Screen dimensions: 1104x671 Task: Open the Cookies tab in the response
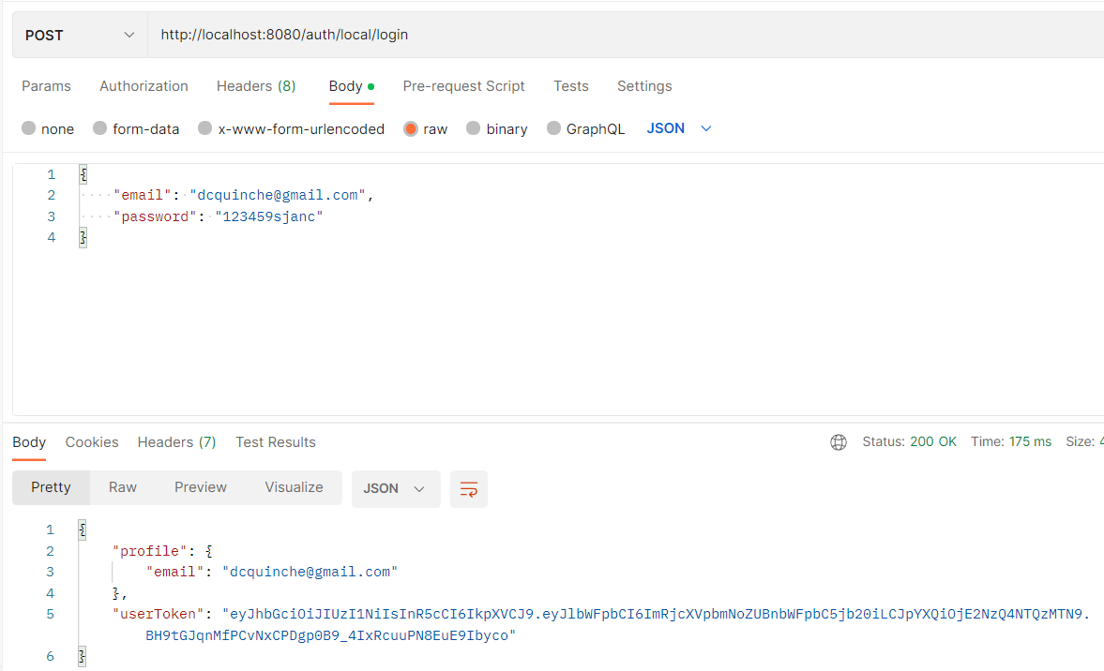click(x=91, y=441)
